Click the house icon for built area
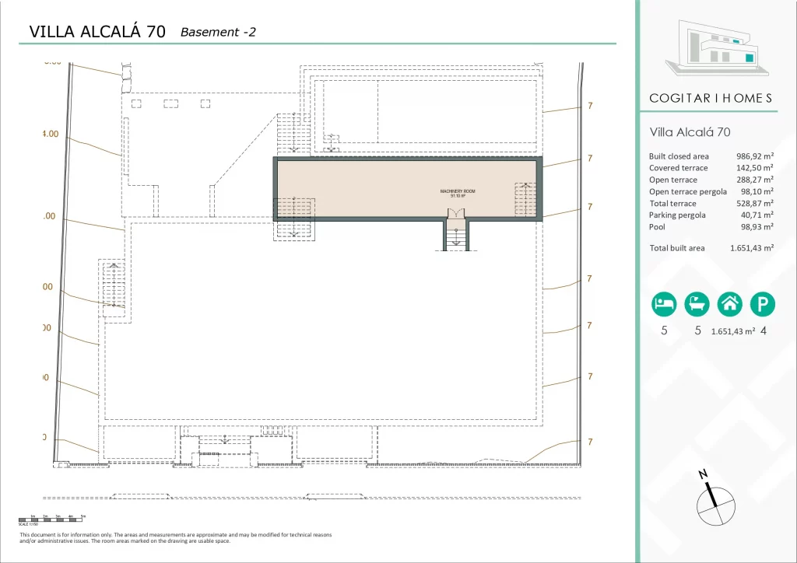The width and height of the screenshot is (797, 563). [x=729, y=304]
